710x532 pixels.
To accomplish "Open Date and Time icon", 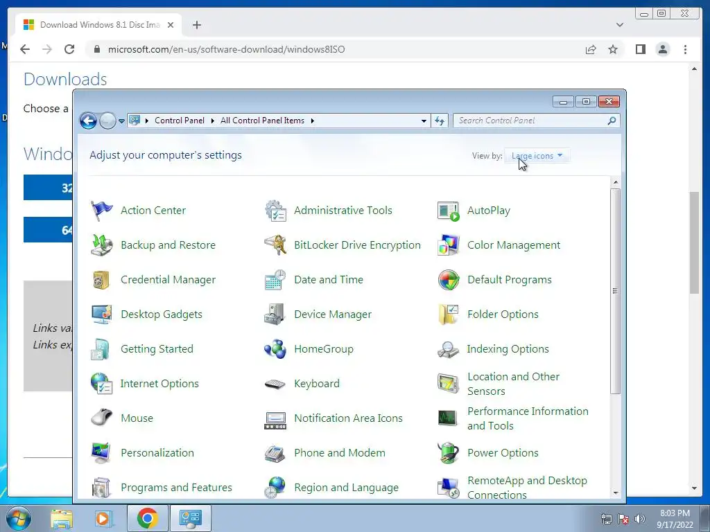I will pos(275,280).
